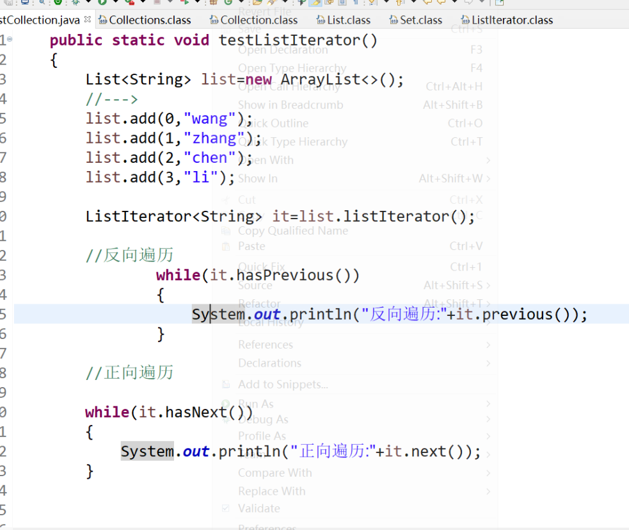Open the References submenu
Screen dimensions: 629x530
tap(266, 345)
